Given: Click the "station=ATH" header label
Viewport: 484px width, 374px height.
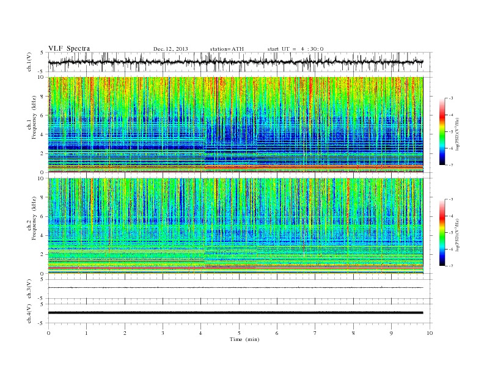Looking at the screenshot, I should coord(227,49).
